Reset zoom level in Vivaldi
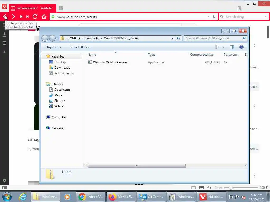270x202 pixels. [x=219, y=188]
